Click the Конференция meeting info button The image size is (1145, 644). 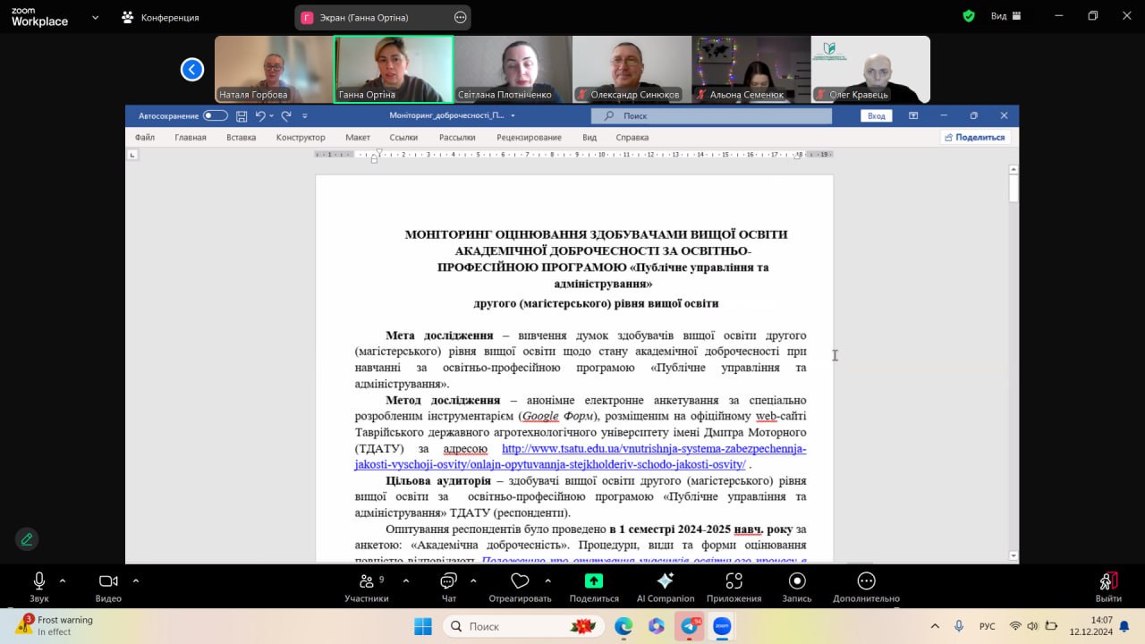tap(160, 17)
